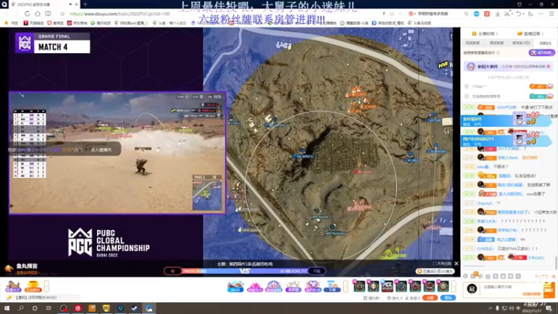Click the douyu.com address bar
The width and height of the screenshot is (558, 314).
(120, 13)
